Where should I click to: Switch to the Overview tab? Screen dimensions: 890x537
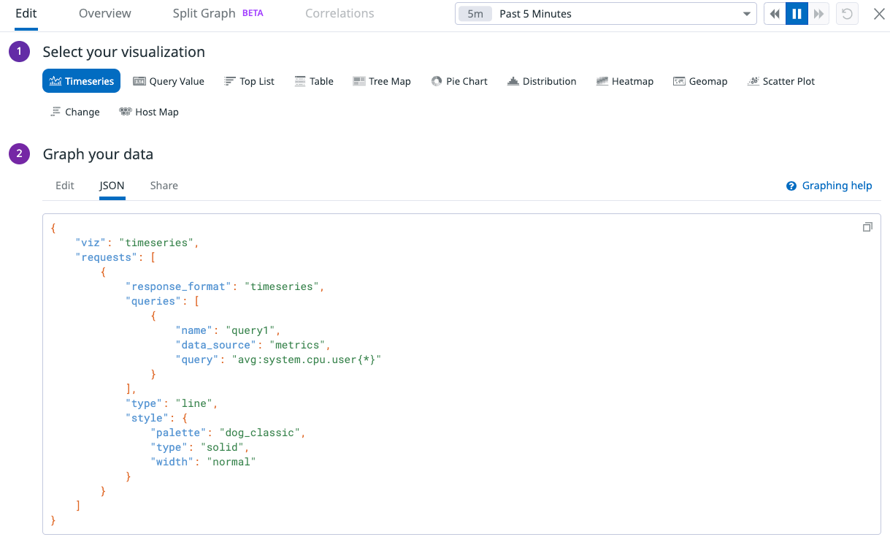pos(105,13)
